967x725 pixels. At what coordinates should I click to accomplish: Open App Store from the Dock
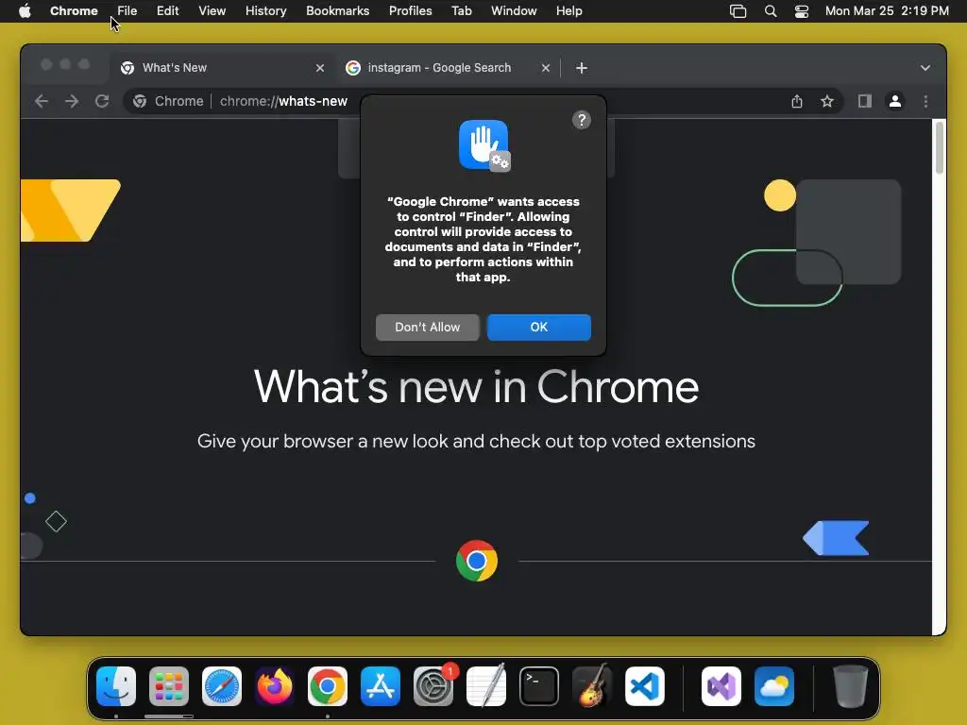381,686
